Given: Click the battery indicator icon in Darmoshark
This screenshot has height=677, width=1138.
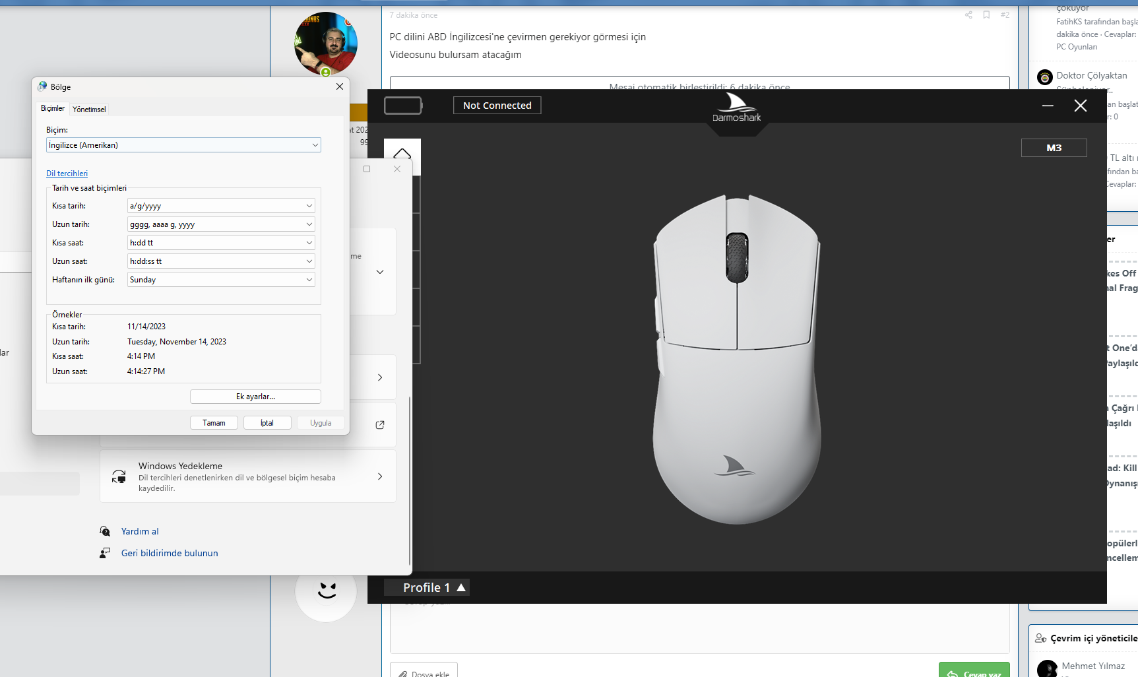Looking at the screenshot, I should (403, 106).
